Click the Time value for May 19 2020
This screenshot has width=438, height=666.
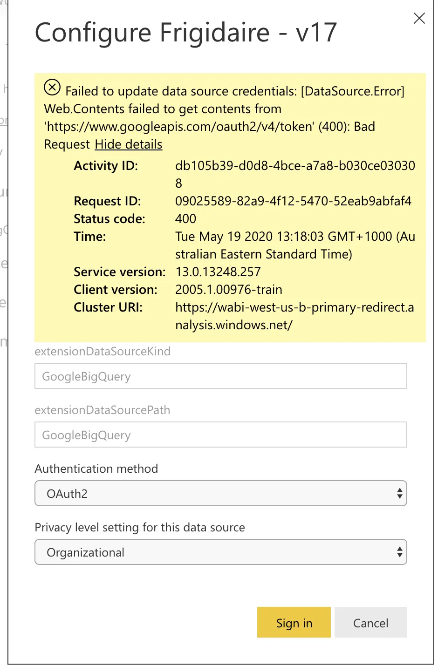[294, 237]
